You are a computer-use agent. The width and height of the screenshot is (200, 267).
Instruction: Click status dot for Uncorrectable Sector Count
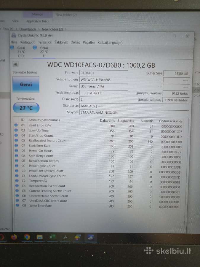(x=17, y=196)
